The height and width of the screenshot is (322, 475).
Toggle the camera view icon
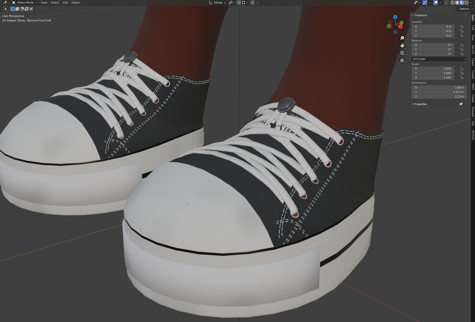pyautogui.click(x=402, y=53)
